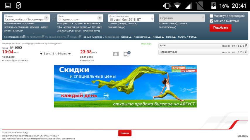Viewport: 250px width, 140px height.
Task: Uncheck Только с билетами checkbox
Action: [x=212, y=21]
